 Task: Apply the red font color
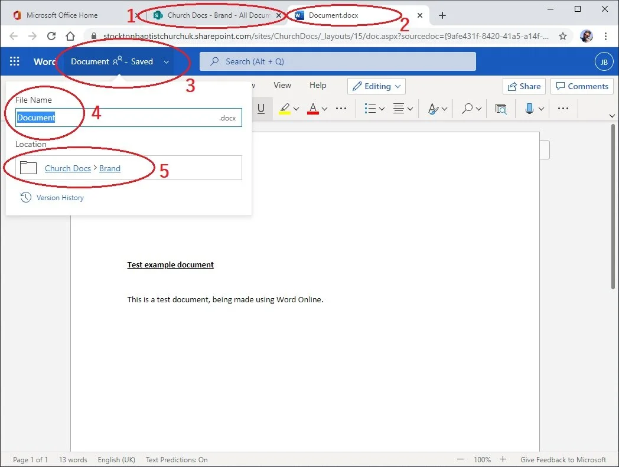[312, 109]
